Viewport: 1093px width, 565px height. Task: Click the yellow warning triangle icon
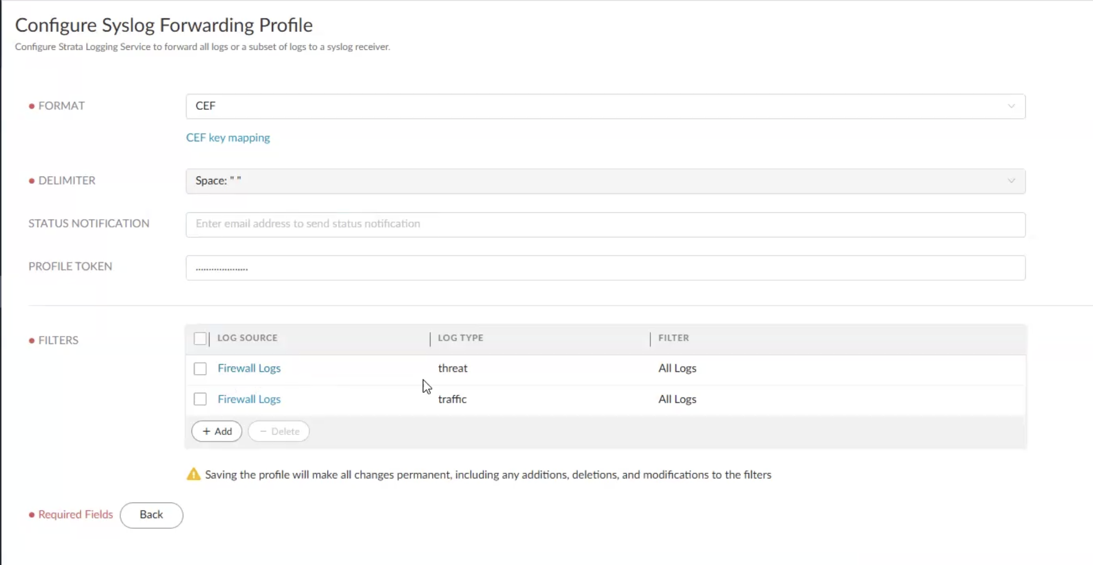[x=193, y=474]
